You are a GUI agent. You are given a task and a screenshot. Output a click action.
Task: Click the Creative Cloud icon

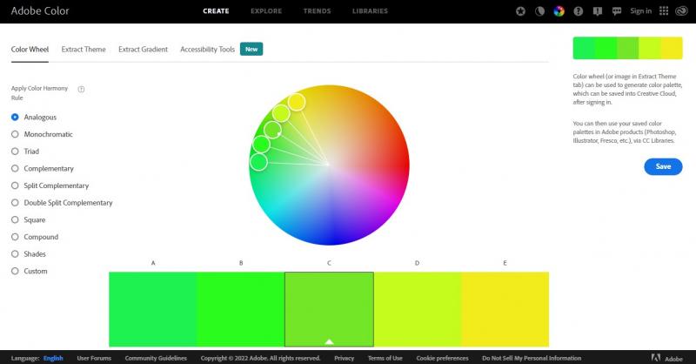681,11
